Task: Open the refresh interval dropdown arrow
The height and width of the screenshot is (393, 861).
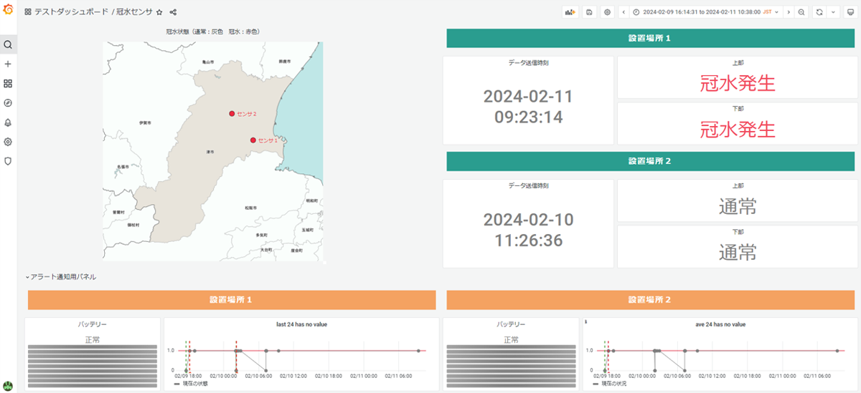Action: click(x=833, y=12)
